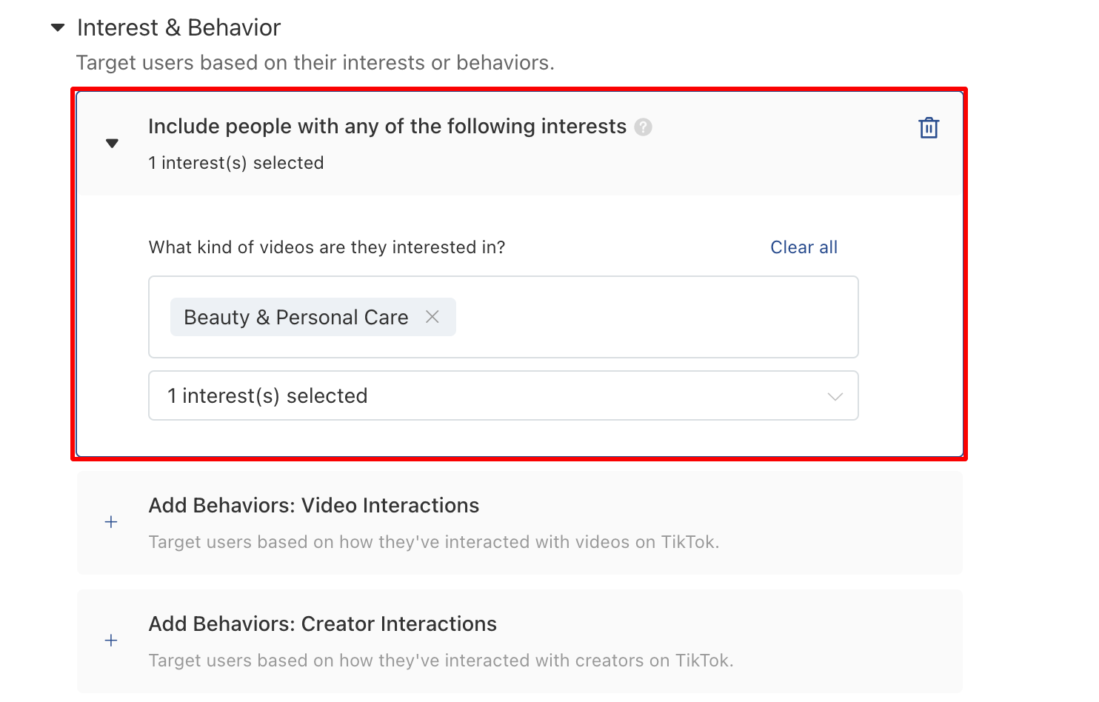Click Include people with following interests title
The image size is (1099, 702).
pos(387,127)
